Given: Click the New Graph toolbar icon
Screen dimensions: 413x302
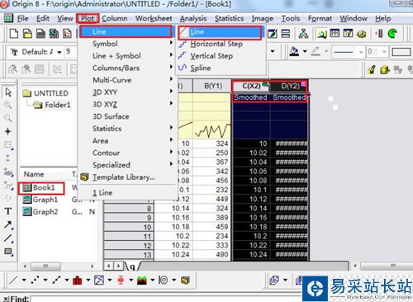Looking at the screenshot, I should pyautogui.click(x=67, y=34).
